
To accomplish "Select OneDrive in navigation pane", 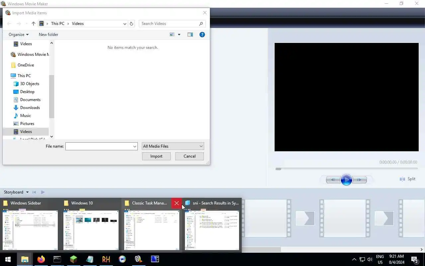I will [22, 65].
